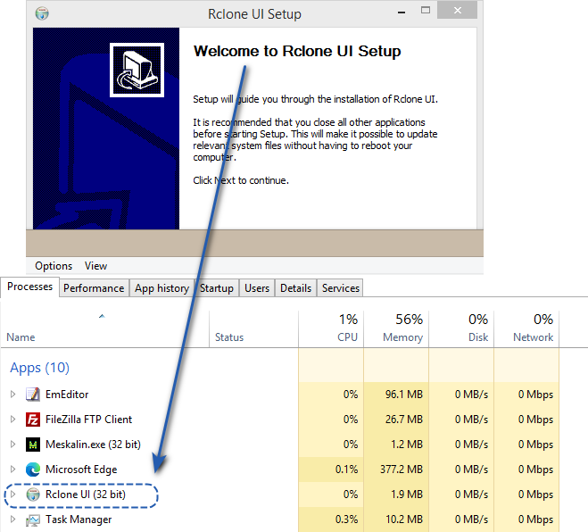Switch to the Performance tab

click(94, 288)
